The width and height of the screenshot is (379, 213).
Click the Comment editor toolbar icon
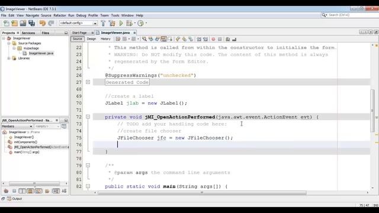227,39
